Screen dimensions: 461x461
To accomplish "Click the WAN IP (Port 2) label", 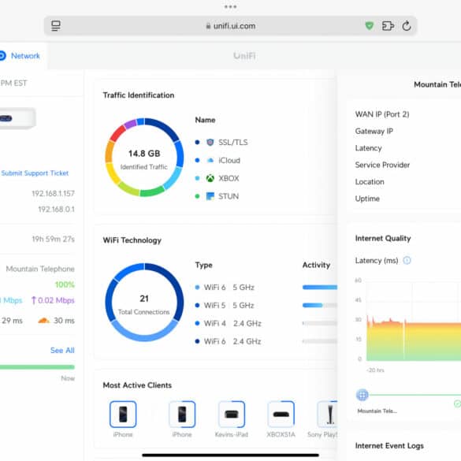I will tap(382, 114).
